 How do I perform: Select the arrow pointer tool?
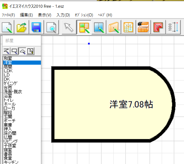click(69, 27)
